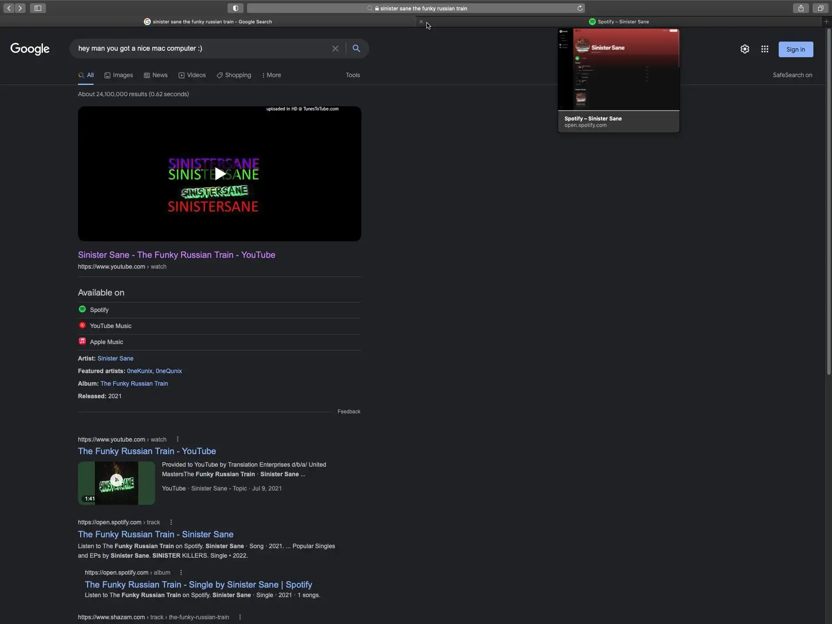
Task: Open Google quick settings gear
Action: coord(744,49)
